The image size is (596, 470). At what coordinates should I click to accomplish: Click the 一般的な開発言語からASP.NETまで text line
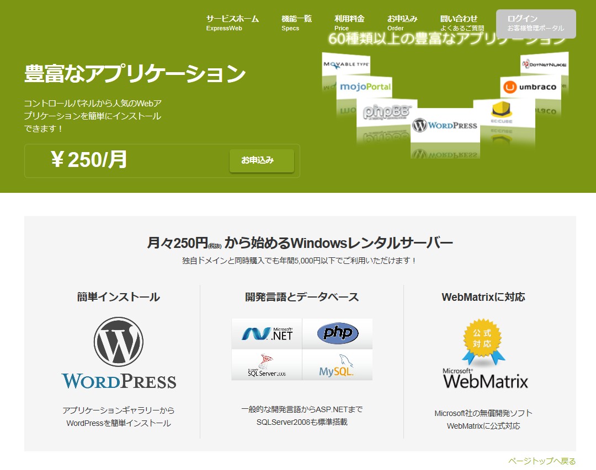pyautogui.click(x=302, y=409)
